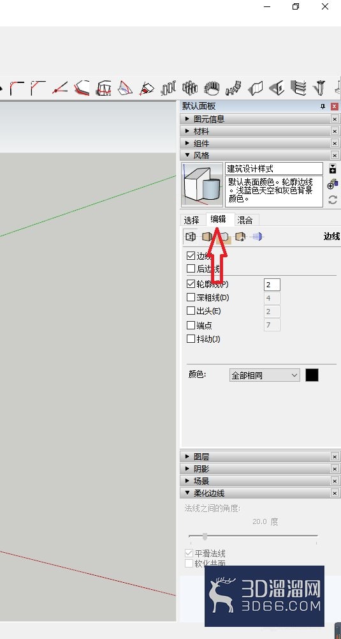Click the style name field 建筑设计样式
341x639 pixels.
274,169
